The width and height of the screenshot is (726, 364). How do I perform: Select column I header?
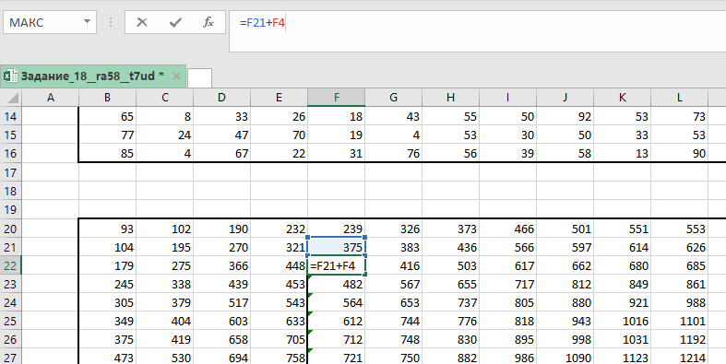pyautogui.click(x=508, y=98)
